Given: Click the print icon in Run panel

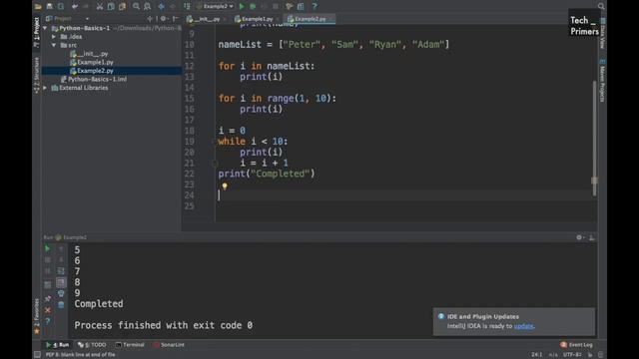Looking at the screenshot, I should pos(61,293).
